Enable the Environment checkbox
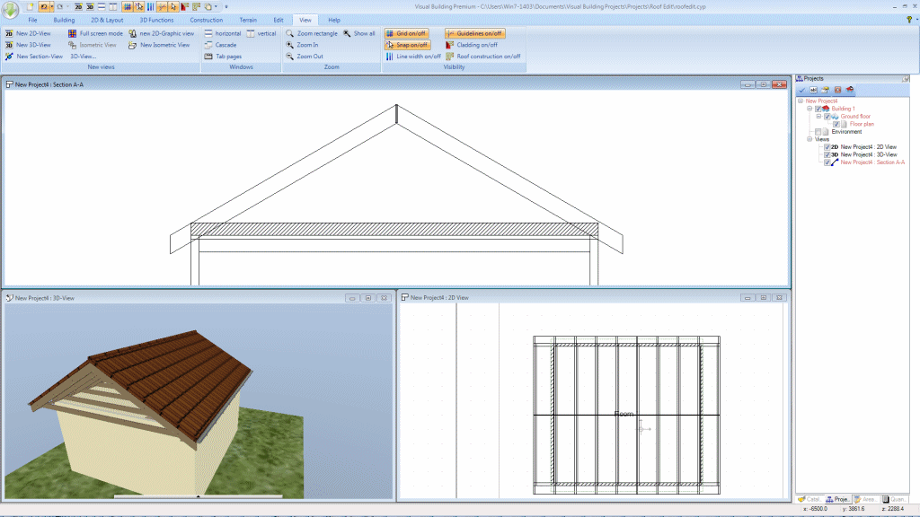Screen dimensions: 920x517 point(818,131)
